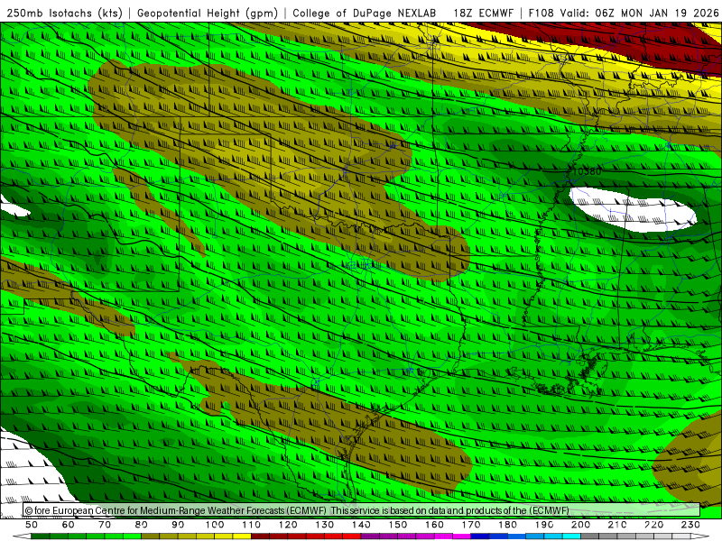
Task: Click the '230' color bar number
Action: [x=690, y=525]
